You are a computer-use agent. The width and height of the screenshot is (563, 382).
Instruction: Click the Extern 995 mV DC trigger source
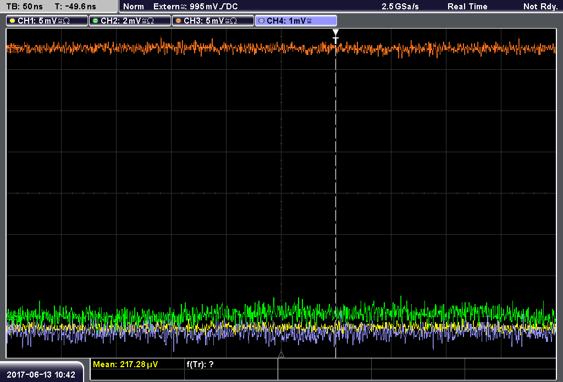(196, 7)
